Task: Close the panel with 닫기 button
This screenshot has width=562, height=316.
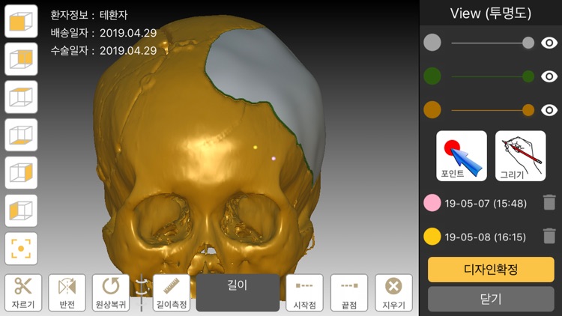Action: [491, 300]
